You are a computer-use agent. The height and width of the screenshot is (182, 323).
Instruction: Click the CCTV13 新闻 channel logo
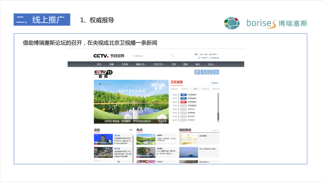103,74
